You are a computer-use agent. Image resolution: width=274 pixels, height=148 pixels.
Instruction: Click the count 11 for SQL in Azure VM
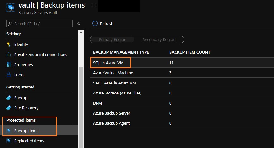point(171,63)
